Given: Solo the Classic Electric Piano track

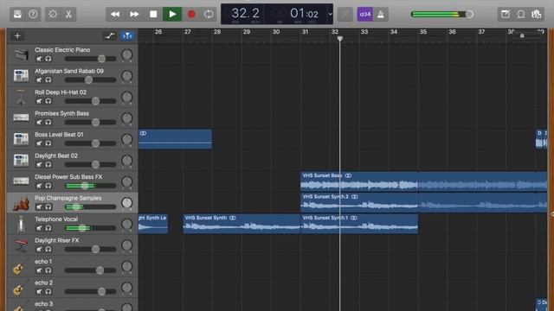Looking at the screenshot, I should click(x=48, y=59).
